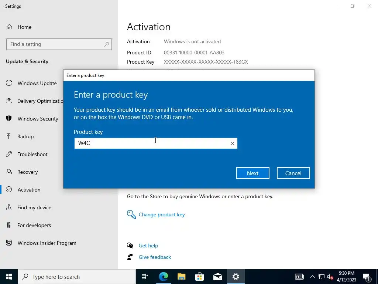Screen dimensions: 378x284
Task: Click the taskbar Type here to search box
Action: pos(77,277)
